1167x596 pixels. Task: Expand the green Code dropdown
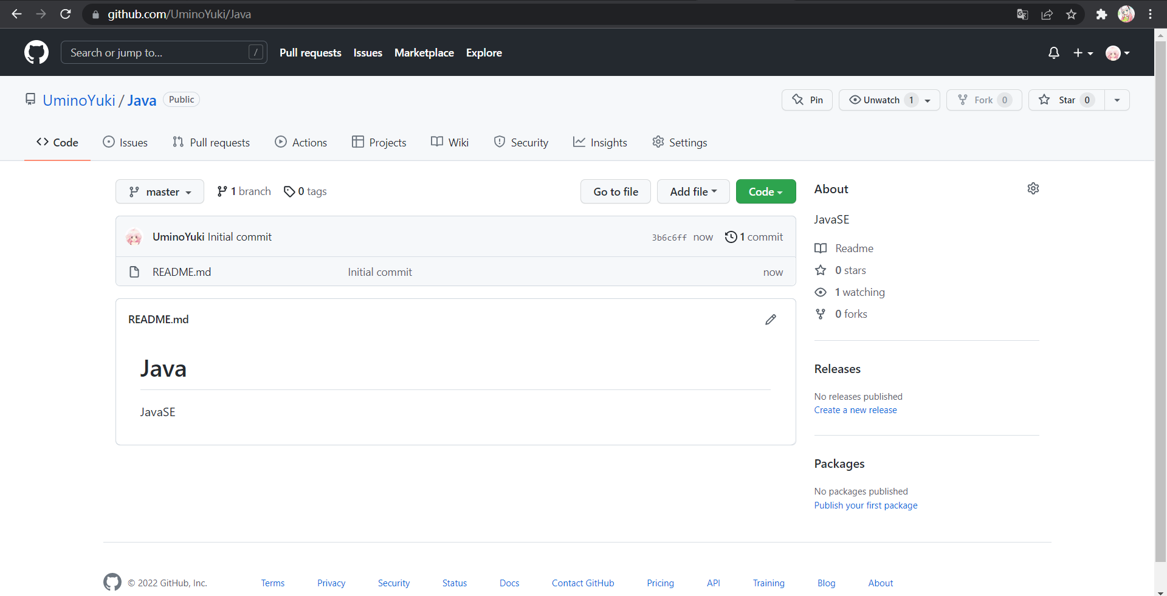[766, 192]
